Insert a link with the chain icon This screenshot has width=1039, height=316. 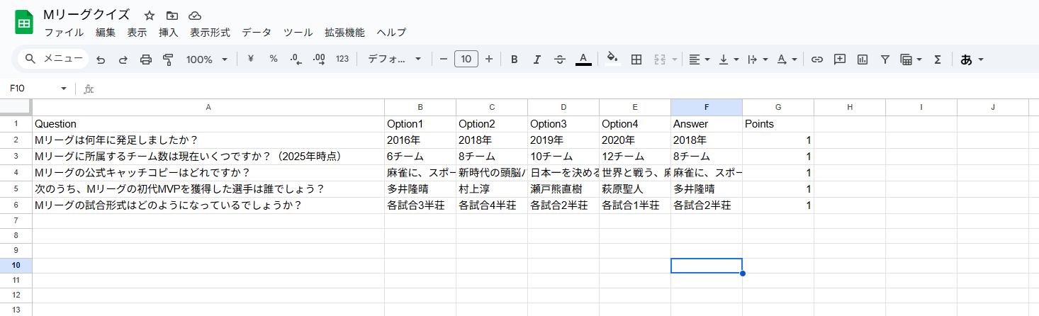[x=817, y=60]
